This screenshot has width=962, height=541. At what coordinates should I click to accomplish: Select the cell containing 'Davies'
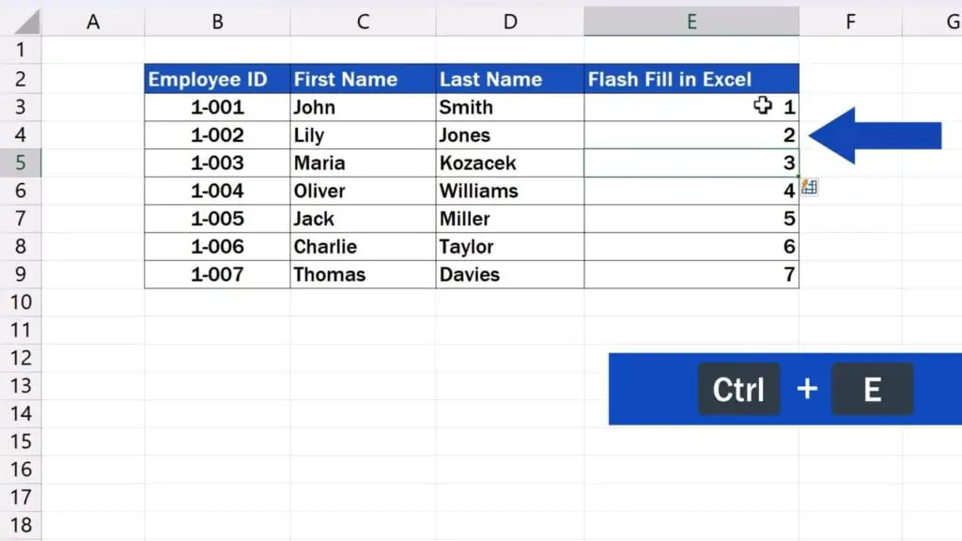[509, 274]
